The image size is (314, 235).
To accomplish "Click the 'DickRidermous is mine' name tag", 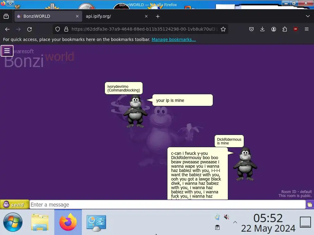I will click(229, 141).
